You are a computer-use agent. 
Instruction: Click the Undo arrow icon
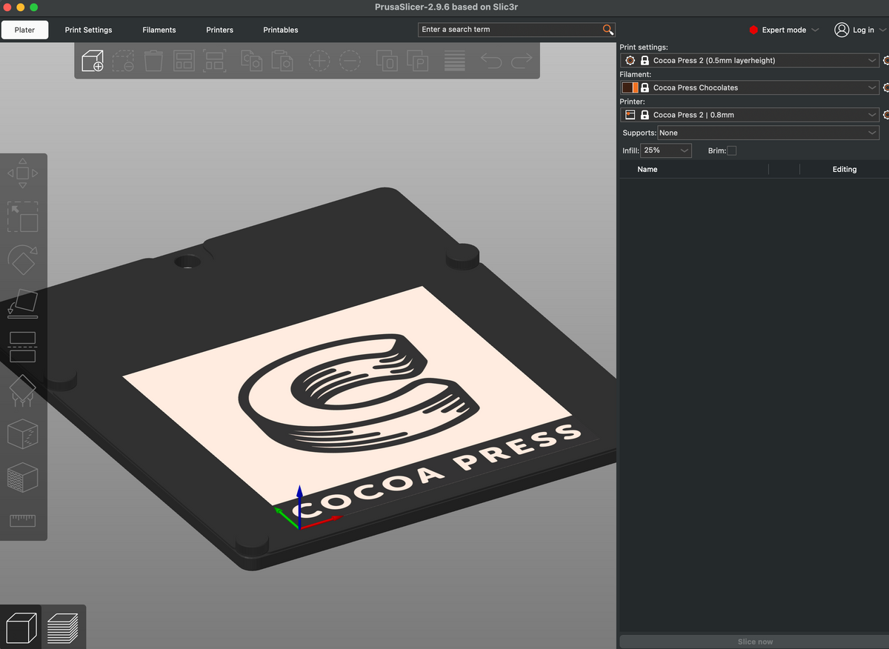(x=491, y=61)
